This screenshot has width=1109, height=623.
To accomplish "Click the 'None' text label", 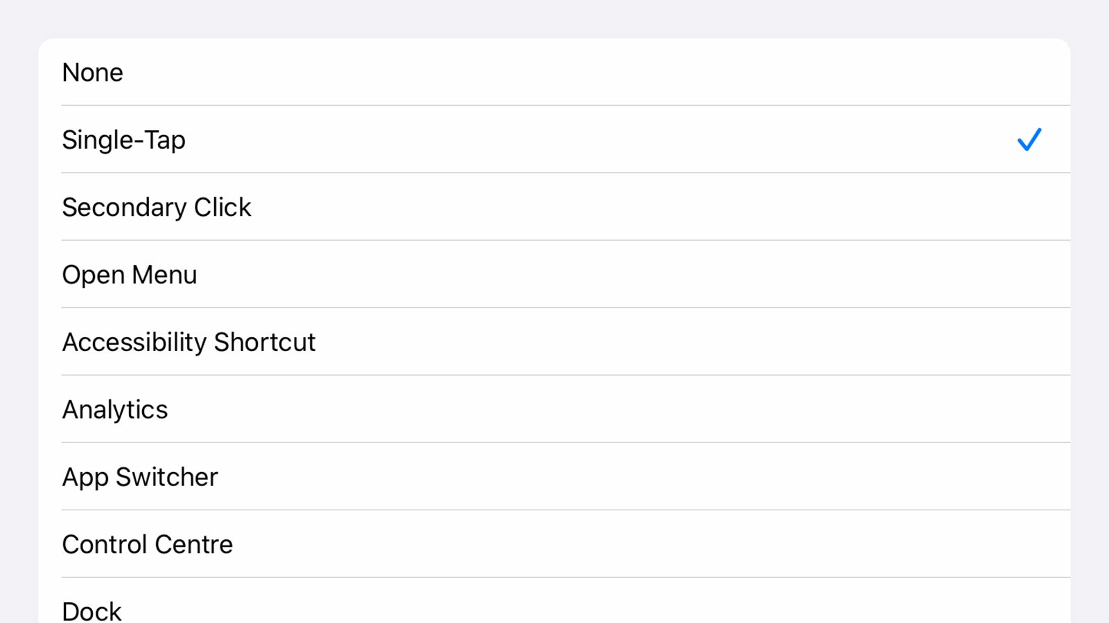I will coord(93,73).
